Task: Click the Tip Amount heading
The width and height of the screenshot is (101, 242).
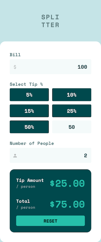Action: (x=30, y=180)
